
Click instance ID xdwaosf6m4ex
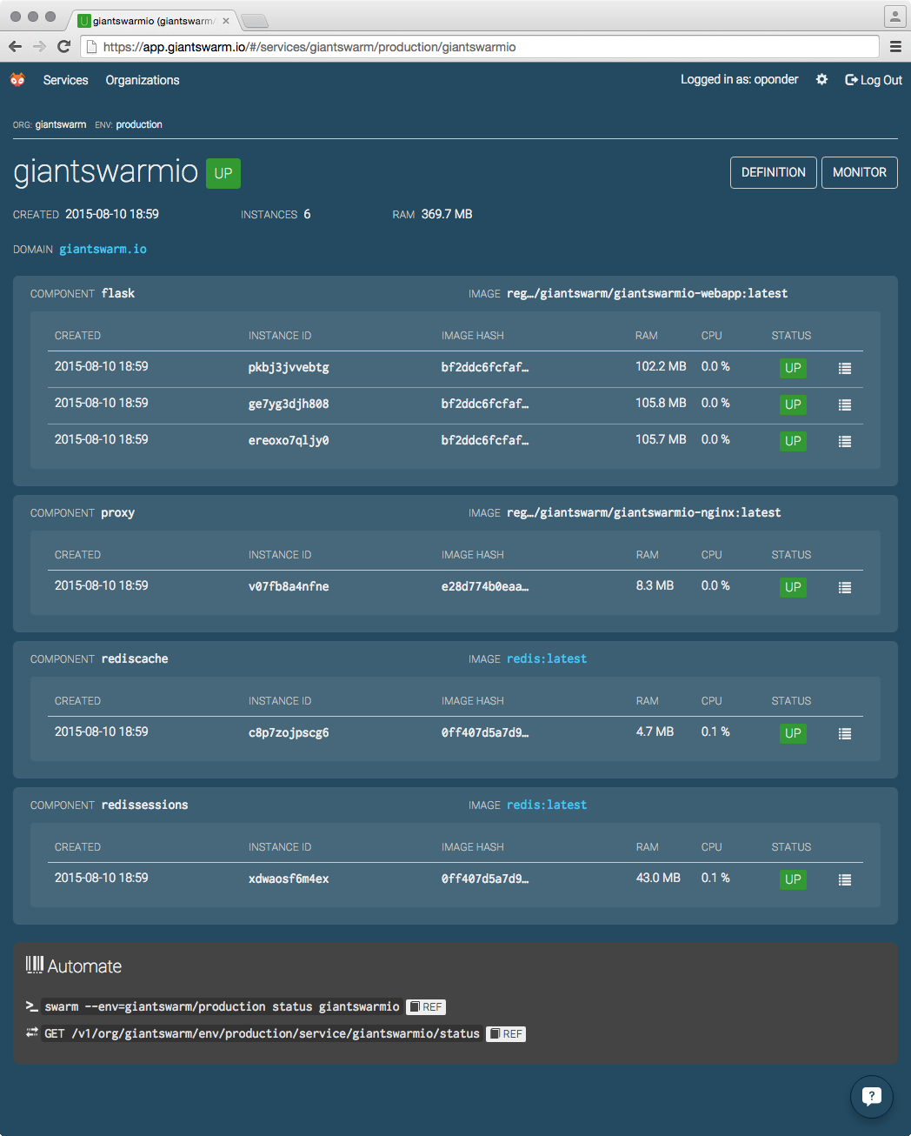click(289, 879)
